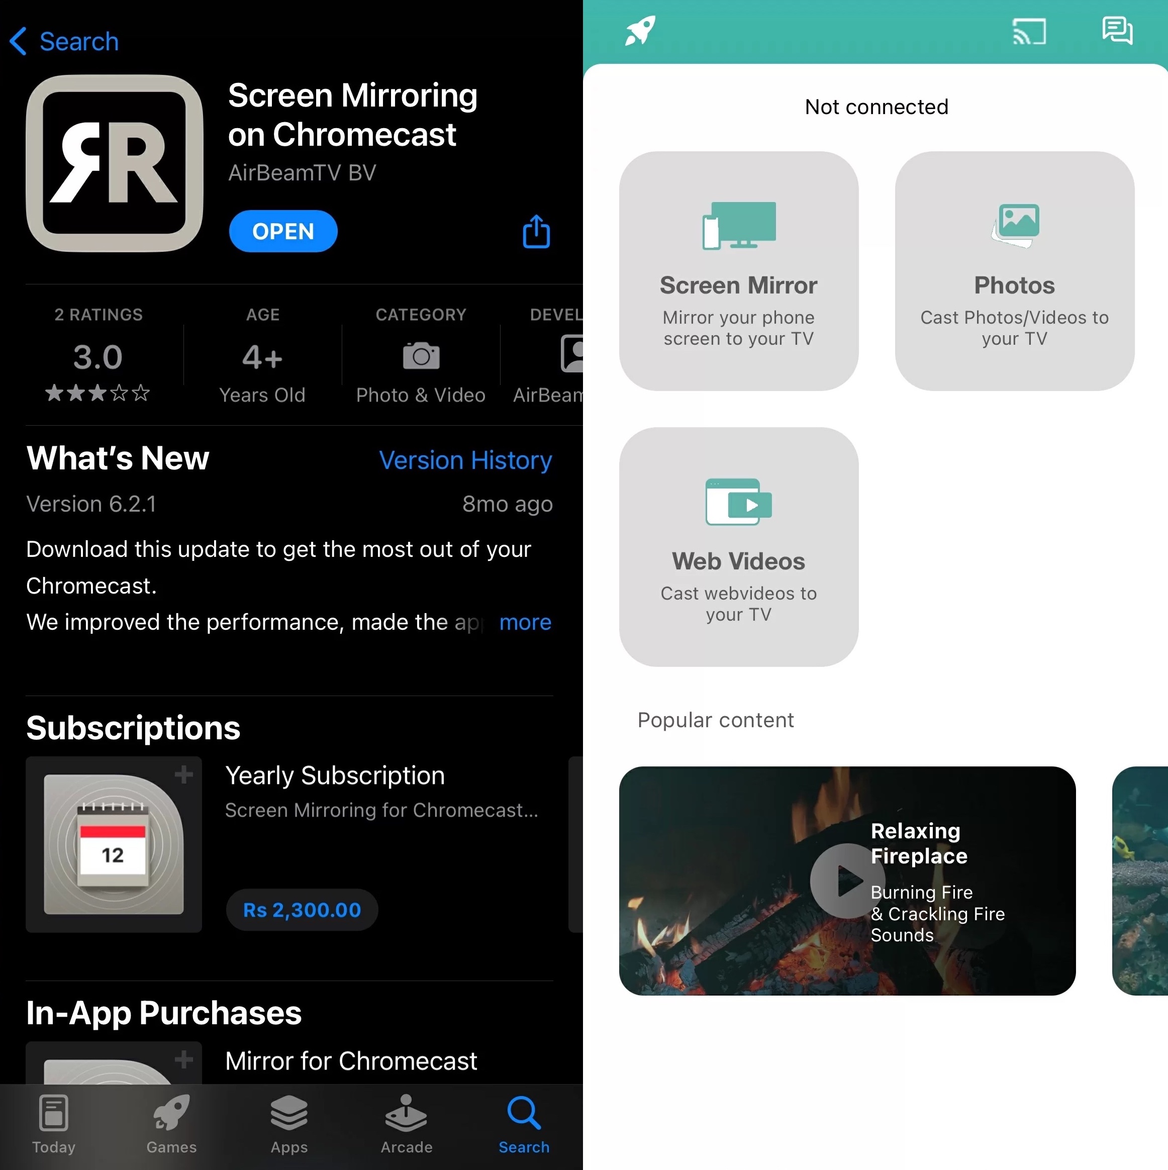Viewport: 1168px width, 1170px height.
Task: Select the Today tab in bottom bar
Action: pos(53,1123)
